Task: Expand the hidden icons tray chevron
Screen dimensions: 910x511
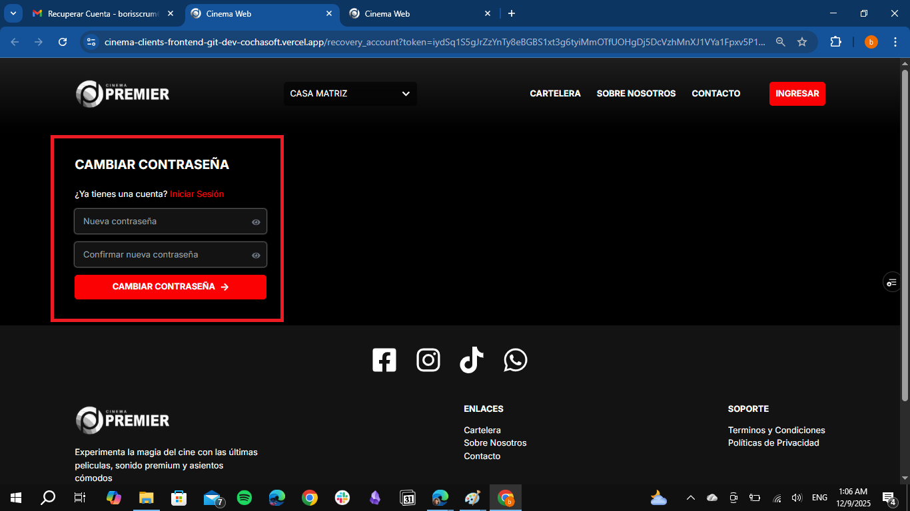Action: tap(690, 497)
